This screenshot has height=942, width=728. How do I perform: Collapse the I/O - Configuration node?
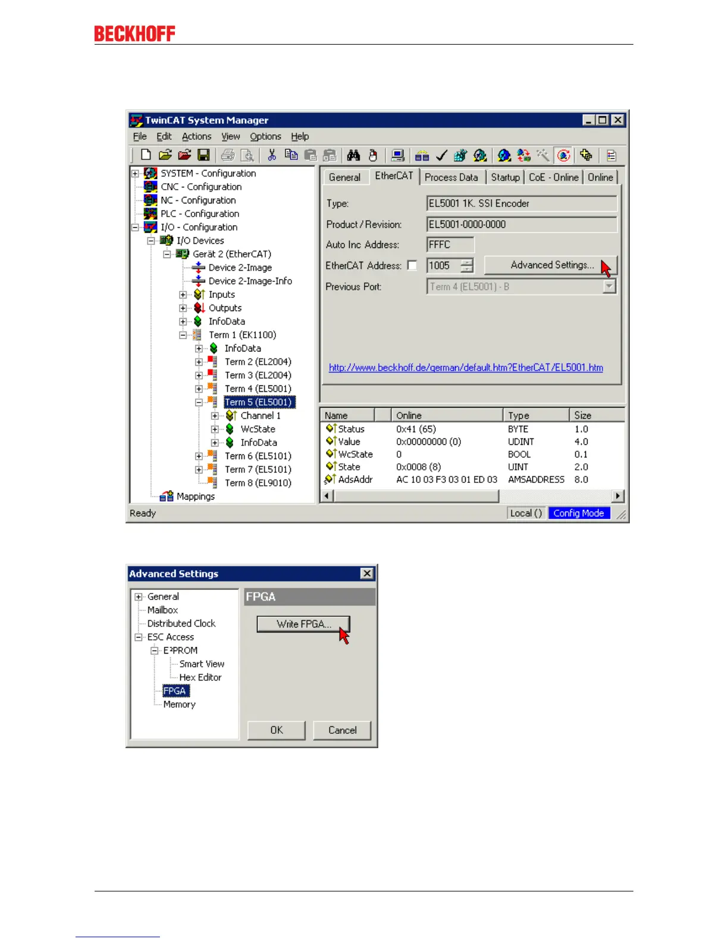136,227
